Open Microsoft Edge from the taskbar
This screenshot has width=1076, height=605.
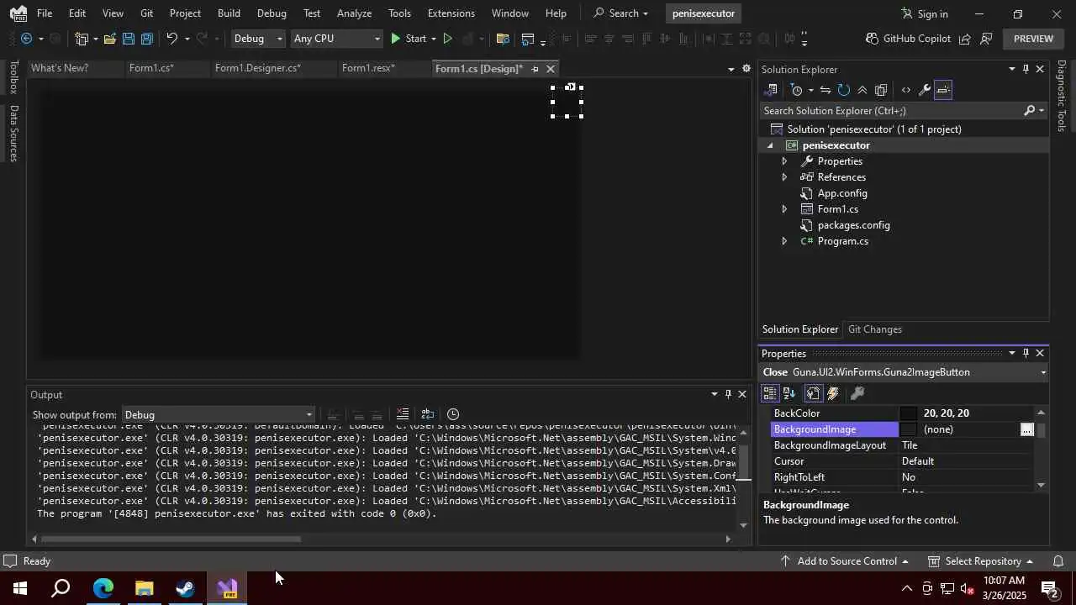103,588
